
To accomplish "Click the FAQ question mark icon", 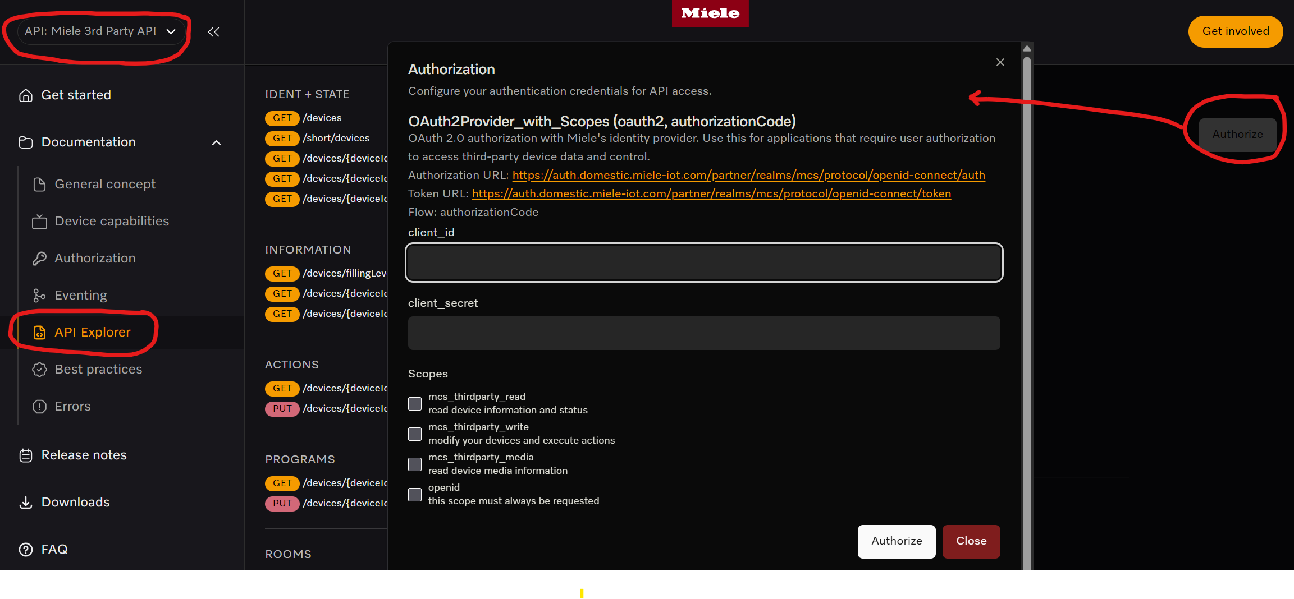I will (x=26, y=550).
